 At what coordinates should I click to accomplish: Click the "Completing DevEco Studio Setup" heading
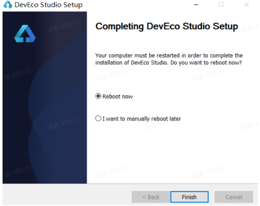point(167,26)
